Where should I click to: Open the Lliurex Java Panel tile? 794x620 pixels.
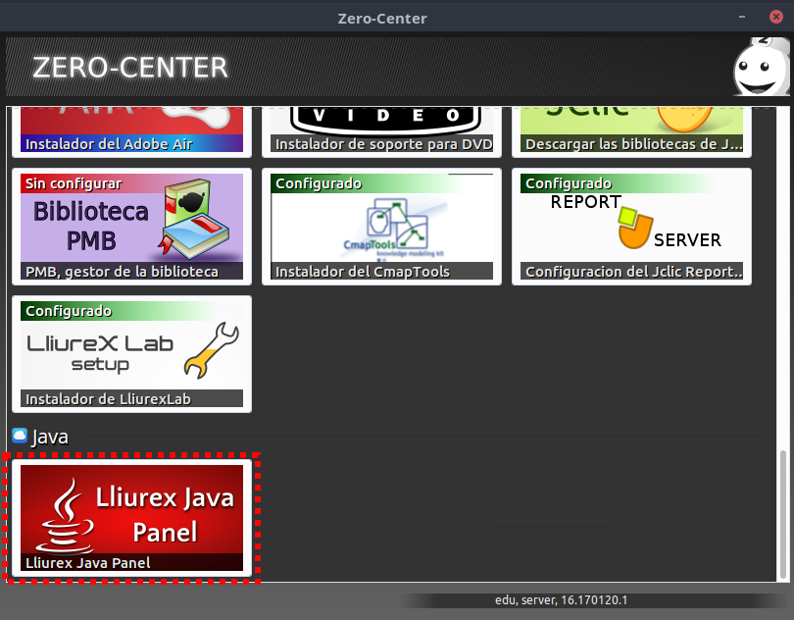[132, 518]
